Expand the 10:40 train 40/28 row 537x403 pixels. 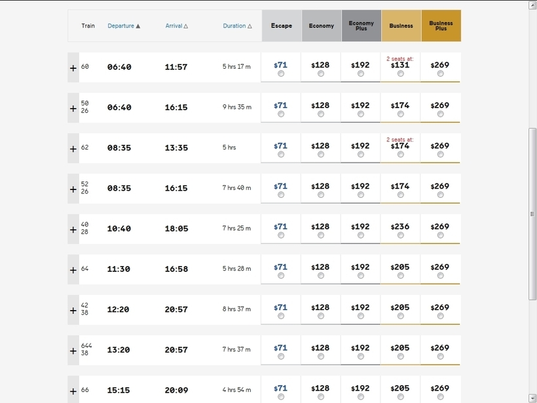[x=73, y=229]
